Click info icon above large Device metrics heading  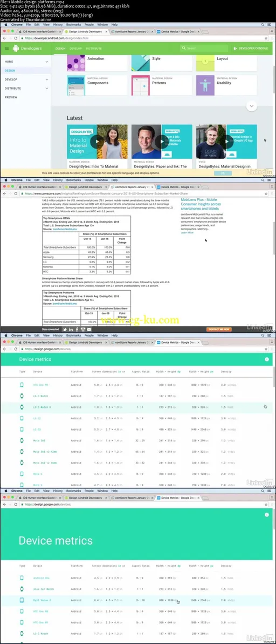coord(267,515)
